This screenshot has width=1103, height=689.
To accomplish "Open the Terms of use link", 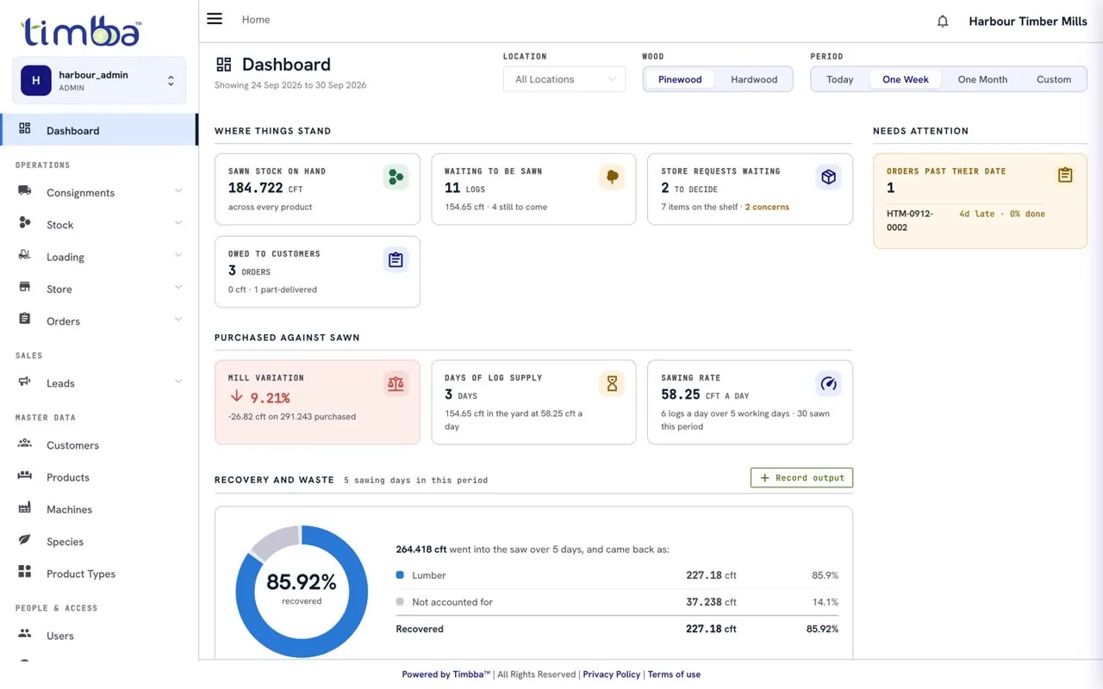I will [674, 674].
